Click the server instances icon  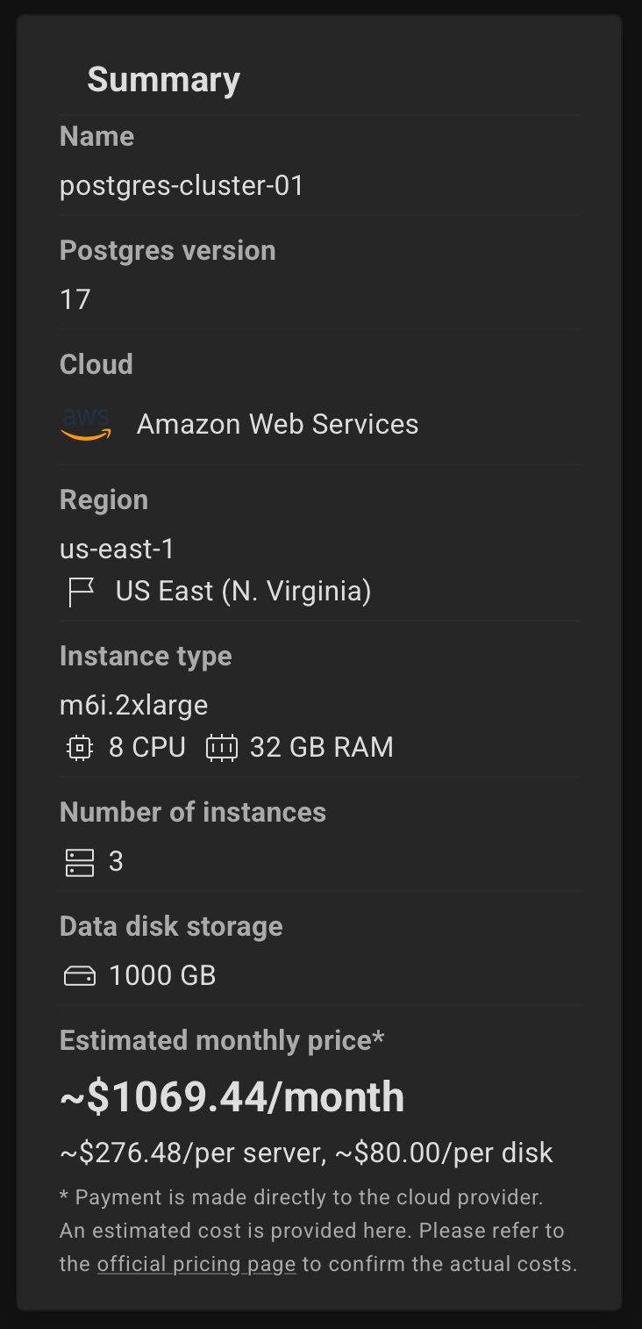tap(80, 862)
